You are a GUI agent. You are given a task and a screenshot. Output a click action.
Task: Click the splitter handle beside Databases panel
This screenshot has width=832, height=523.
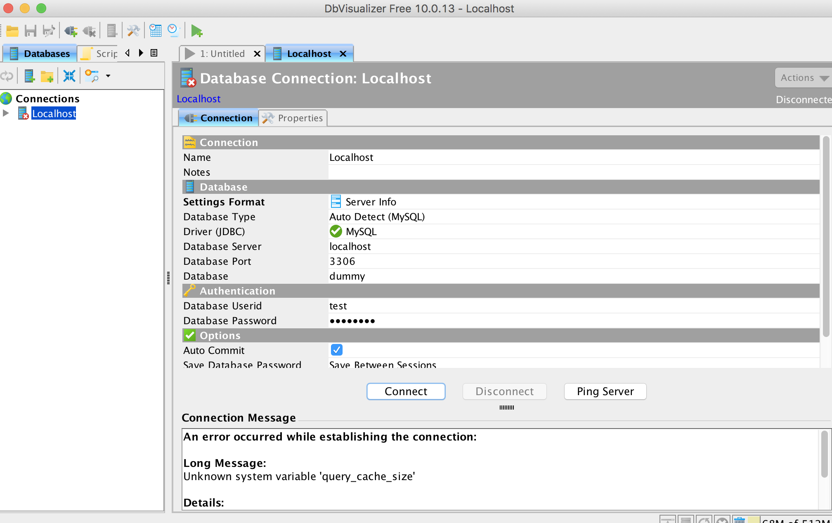pos(168,278)
